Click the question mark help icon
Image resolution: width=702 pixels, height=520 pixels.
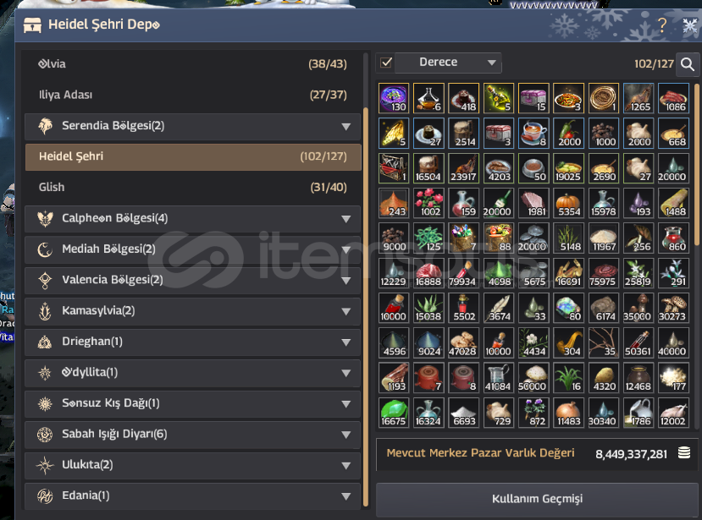coord(662,25)
